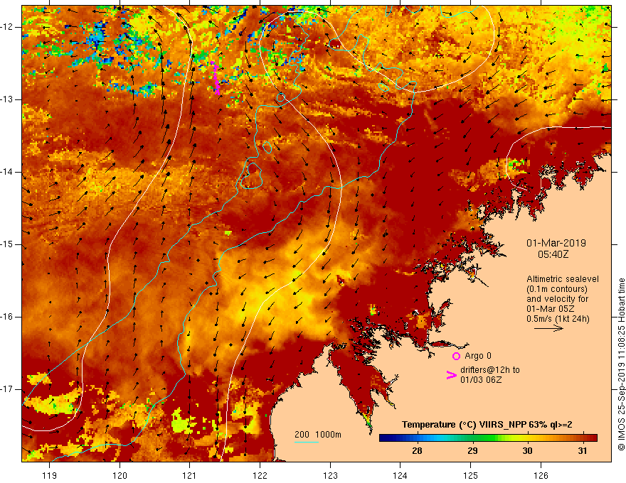This screenshot has width=626, height=483.
Task: Click the velocity scale reference arrow
Action: point(548,328)
